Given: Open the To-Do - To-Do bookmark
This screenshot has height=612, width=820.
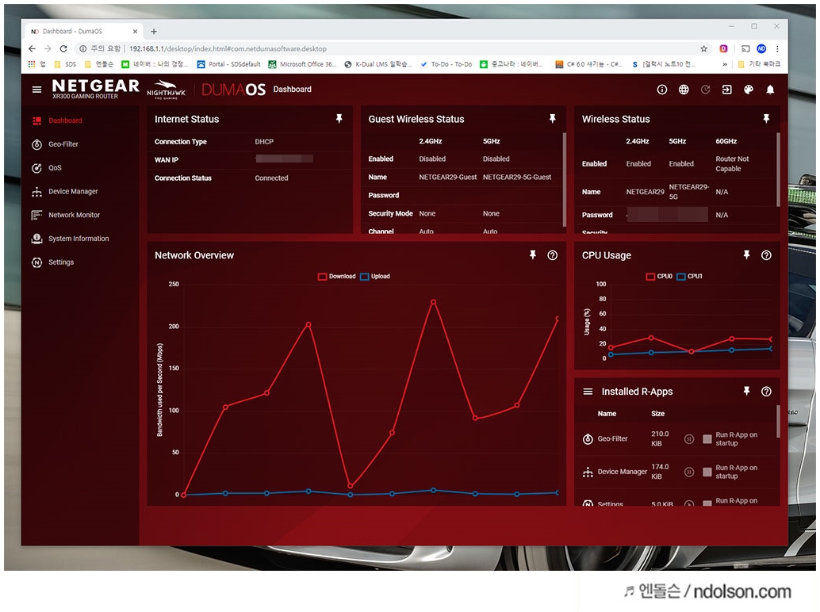Looking at the screenshot, I should tap(446, 64).
